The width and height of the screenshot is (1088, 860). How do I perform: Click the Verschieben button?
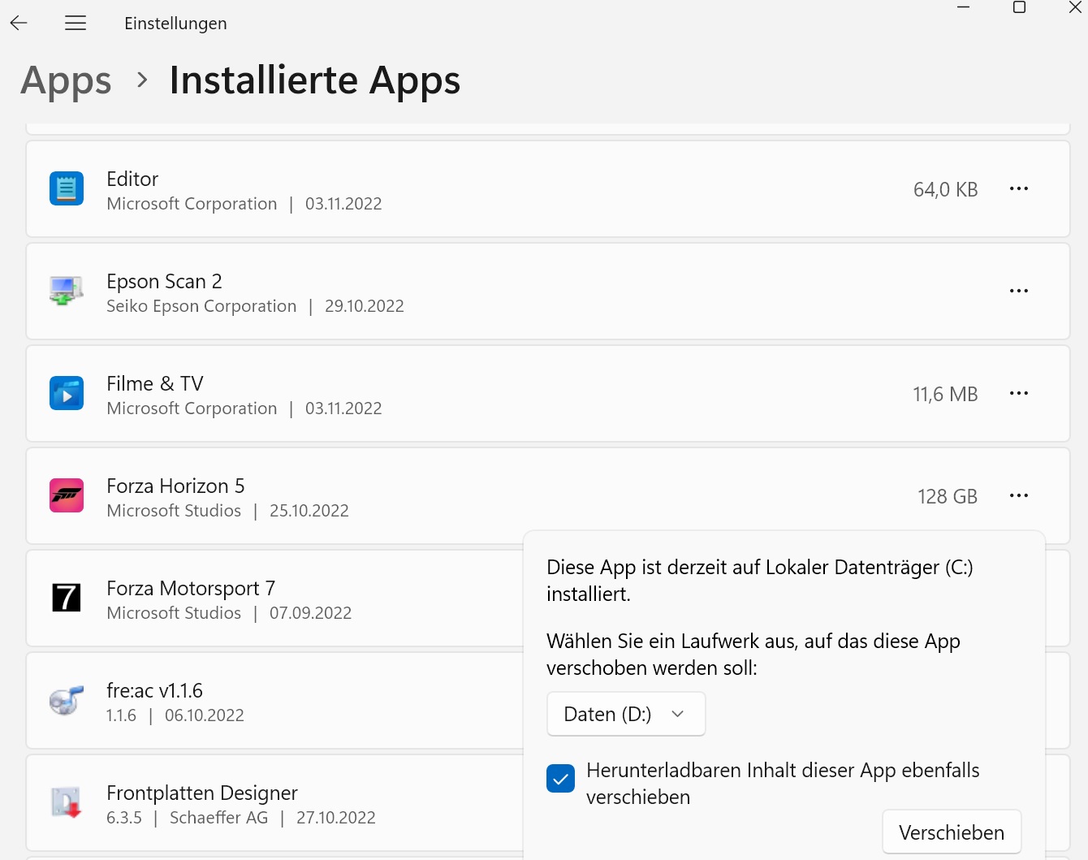pyautogui.click(x=952, y=832)
